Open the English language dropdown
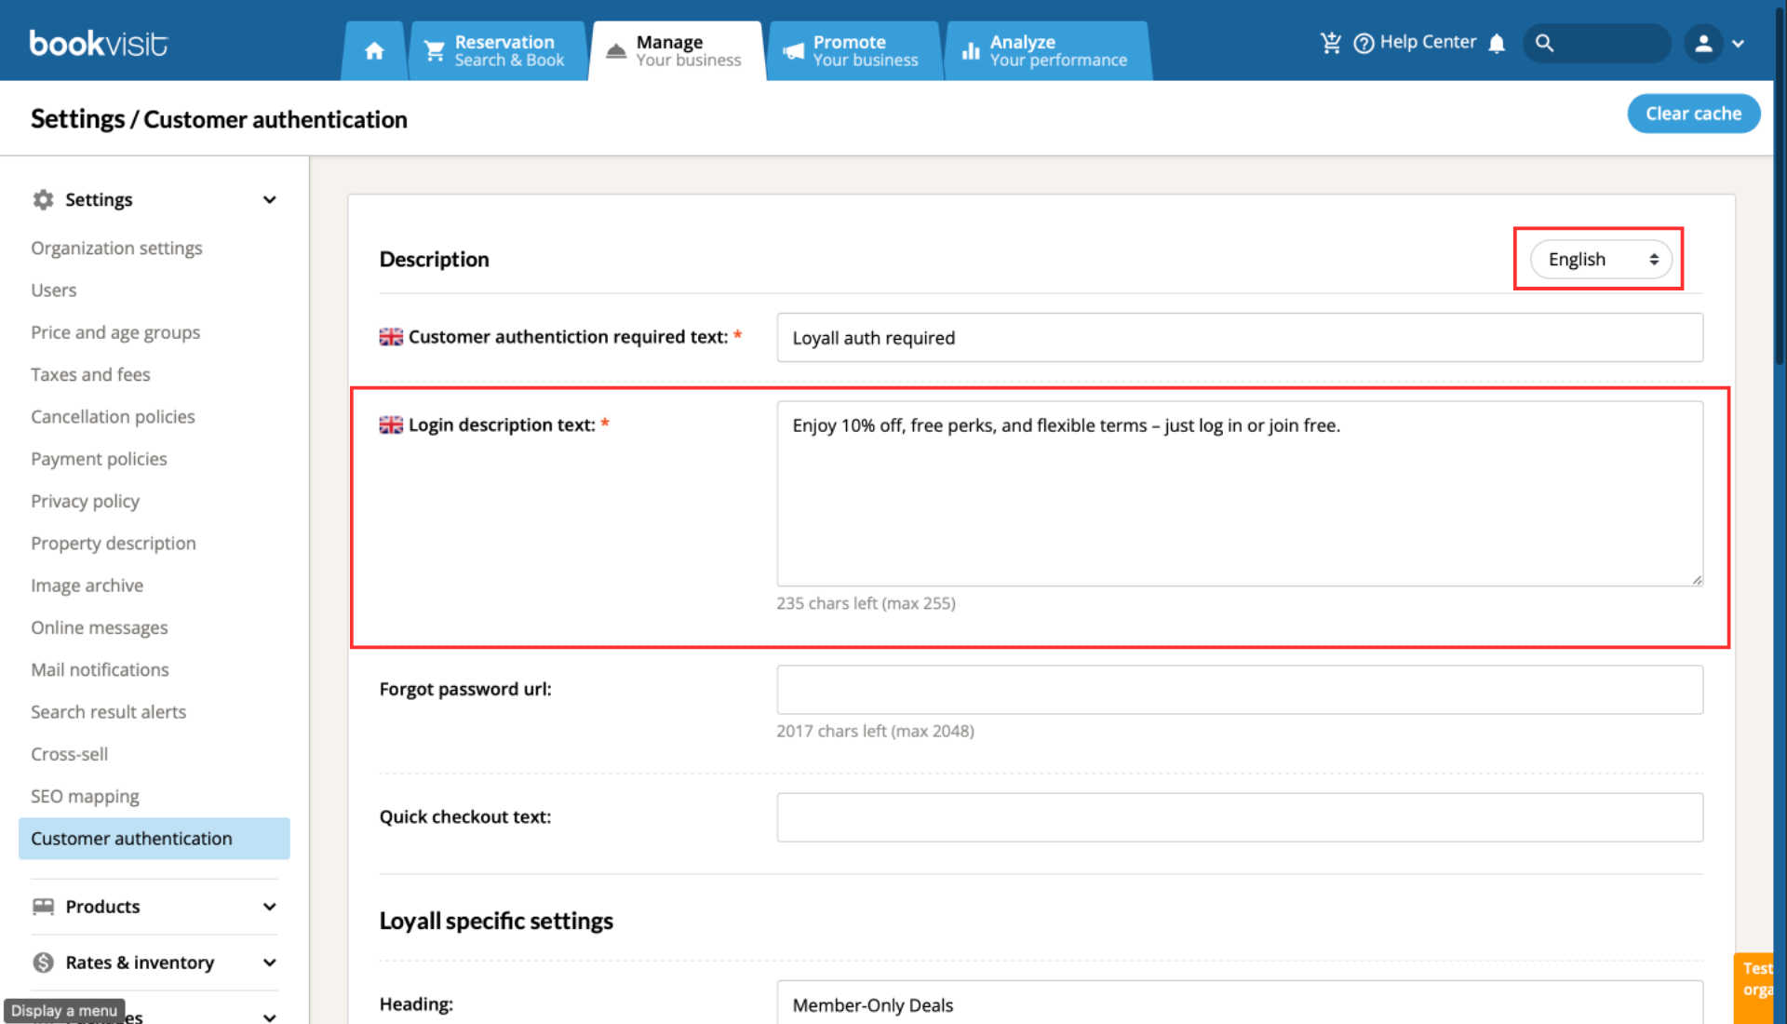Image resolution: width=1787 pixels, height=1024 pixels. [1601, 259]
